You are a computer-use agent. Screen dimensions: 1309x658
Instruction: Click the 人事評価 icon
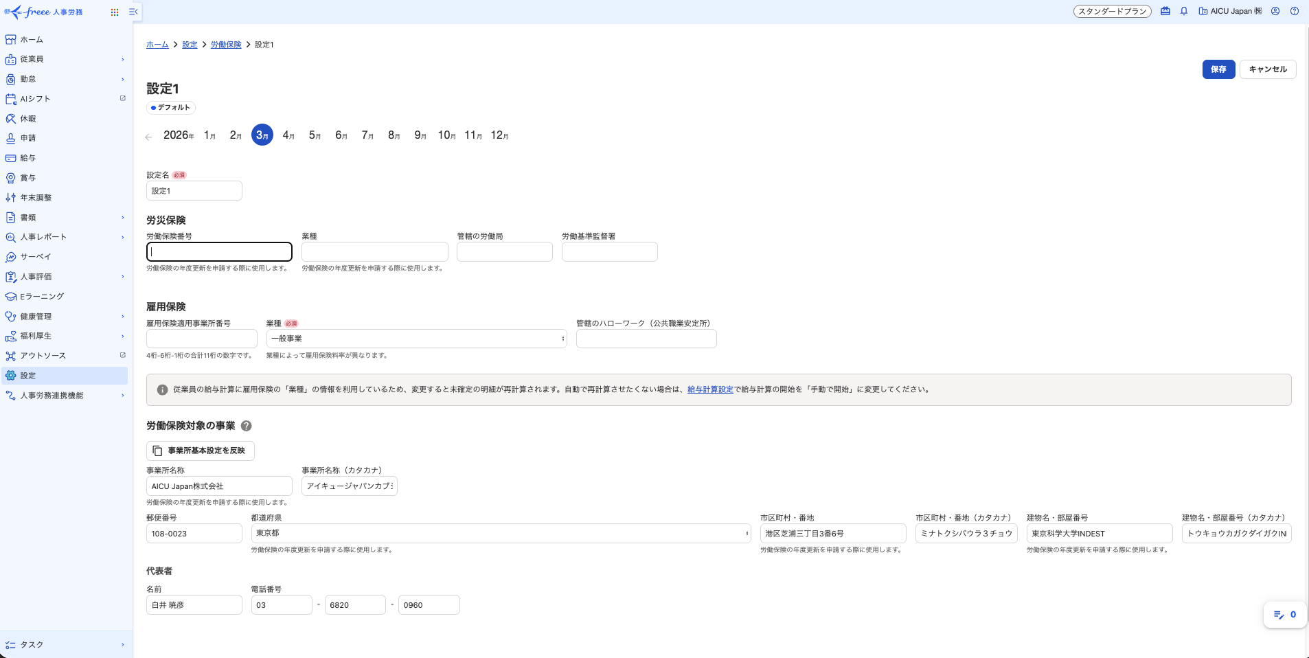(11, 277)
